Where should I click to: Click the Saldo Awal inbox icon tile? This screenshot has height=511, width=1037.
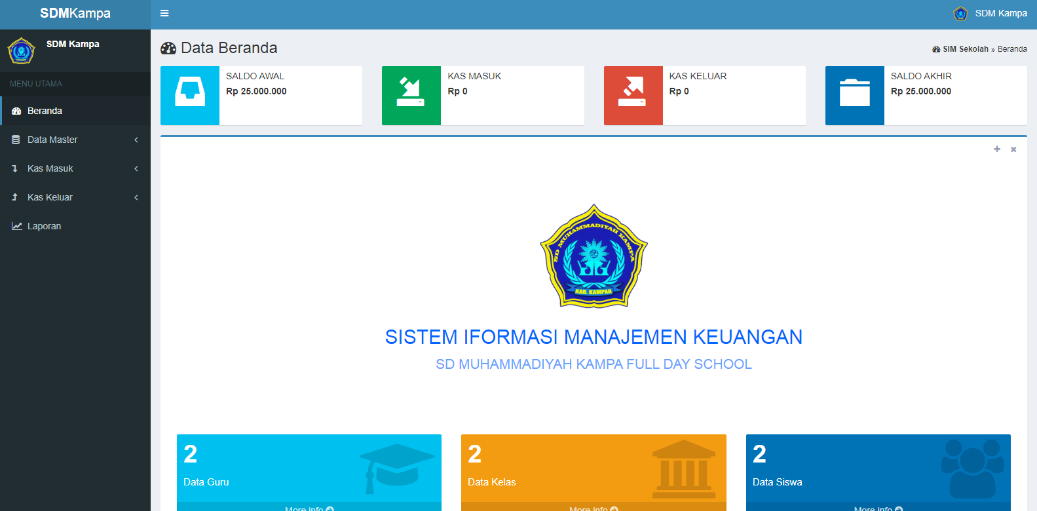190,96
